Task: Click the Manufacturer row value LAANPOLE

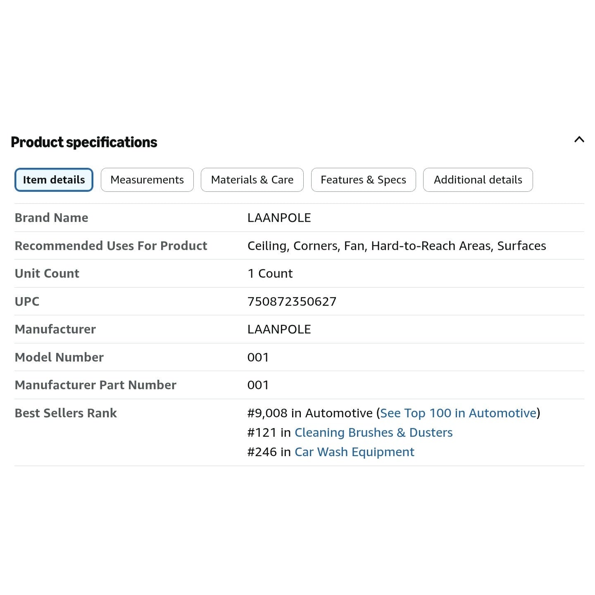Action: click(279, 329)
